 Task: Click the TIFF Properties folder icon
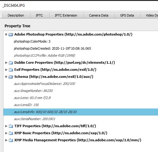[11, 126]
